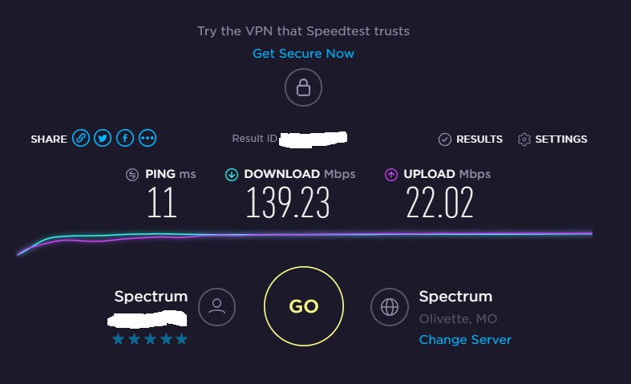Click the server globe icon
Viewport: 631px width, 384px height.
tap(389, 306)
